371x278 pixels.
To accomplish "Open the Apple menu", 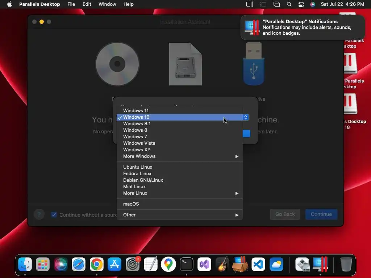I will point(9,4).
